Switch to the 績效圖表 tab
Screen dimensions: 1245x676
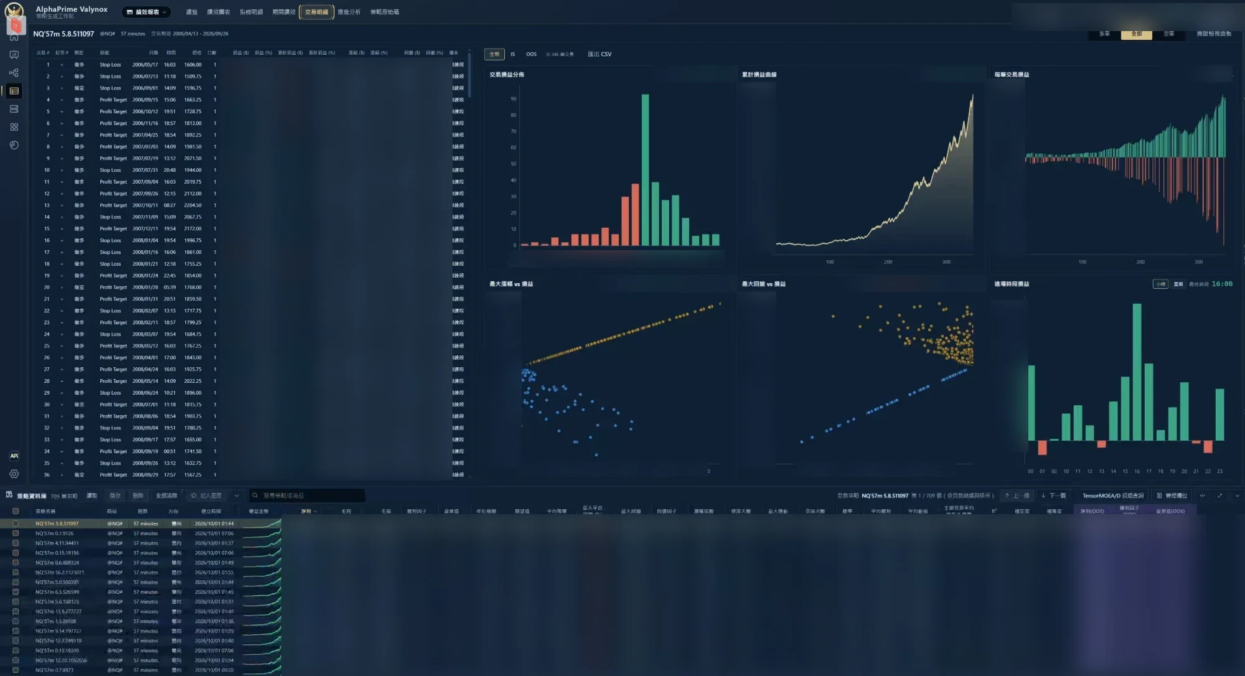point(218,12)
